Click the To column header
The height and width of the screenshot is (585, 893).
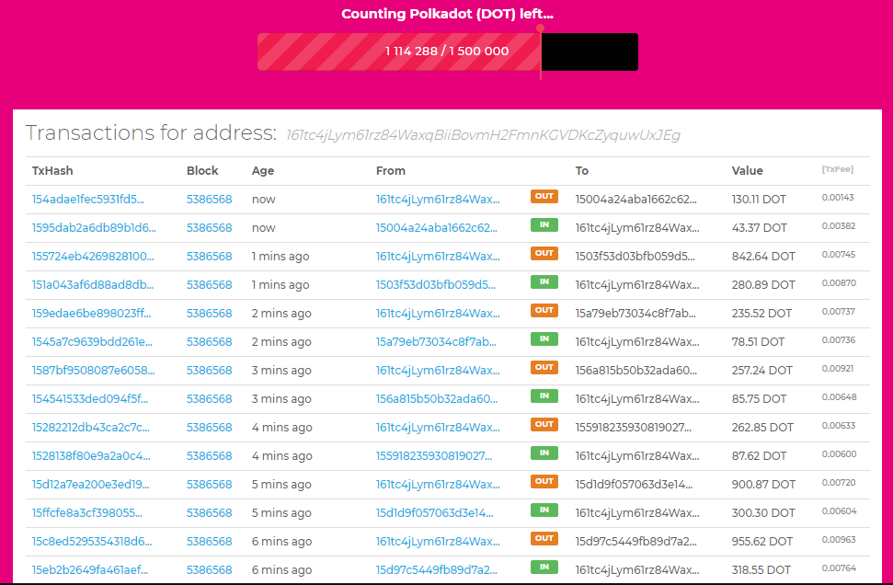pos(581,171)
